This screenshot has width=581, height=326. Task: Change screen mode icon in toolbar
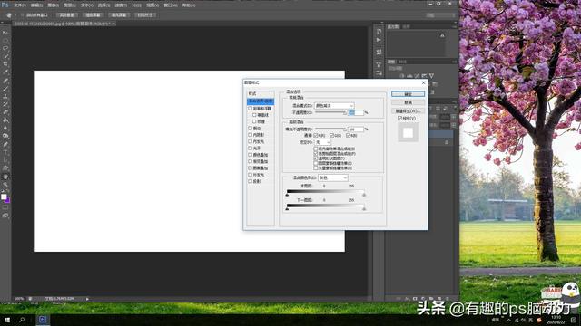[x=5, y=216]
